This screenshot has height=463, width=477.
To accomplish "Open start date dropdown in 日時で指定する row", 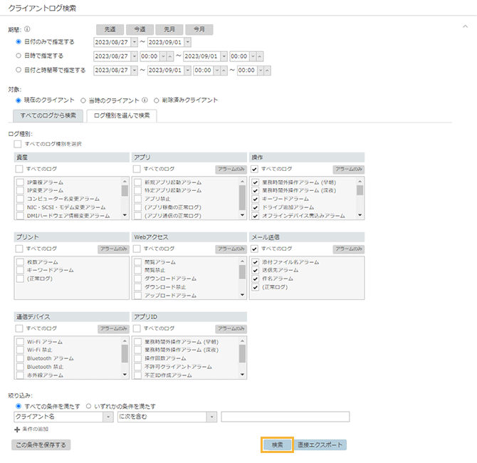I will tap(134, 56).
